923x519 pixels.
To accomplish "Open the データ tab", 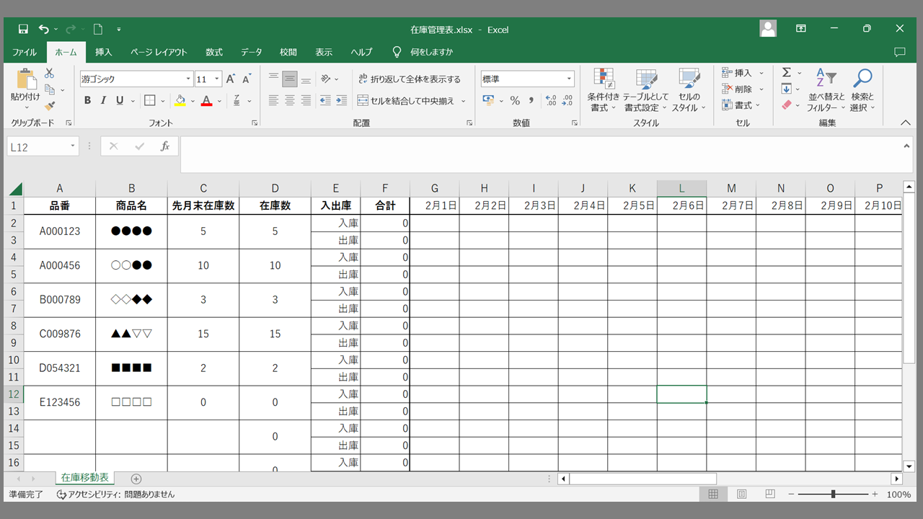I will click(251, 52).
